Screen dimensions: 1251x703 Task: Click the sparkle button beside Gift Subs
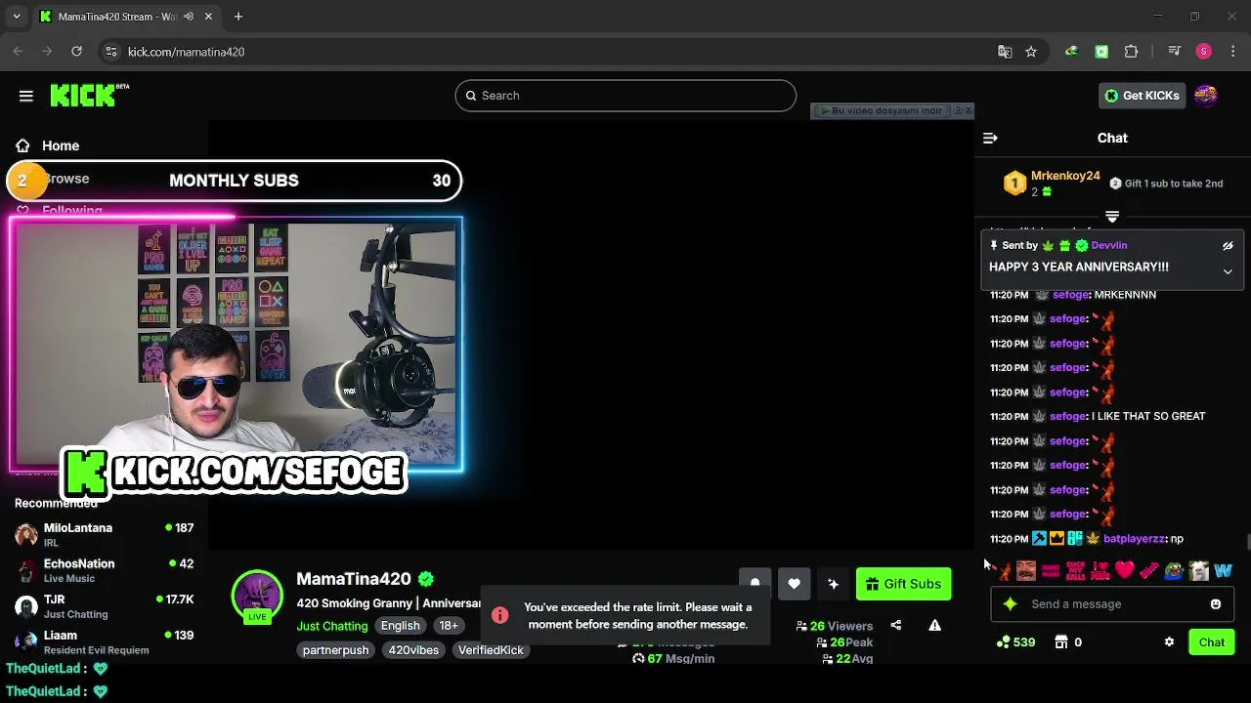click(833, 584)
